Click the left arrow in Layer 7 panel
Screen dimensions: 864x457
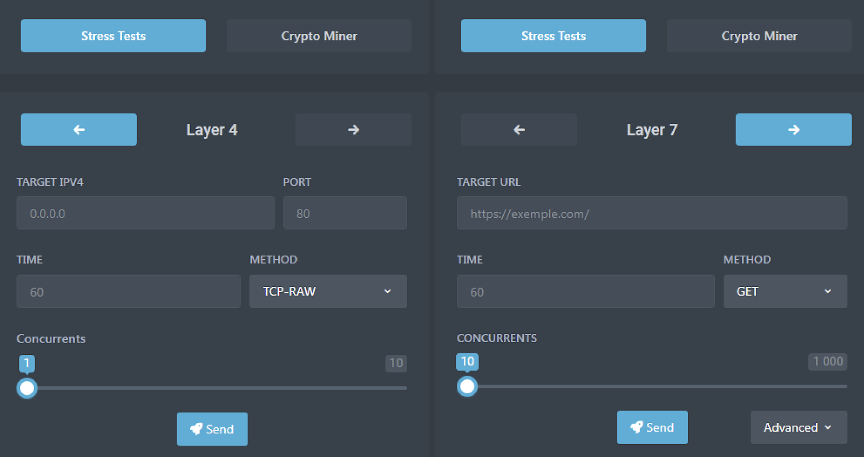[x=519, y=130]
